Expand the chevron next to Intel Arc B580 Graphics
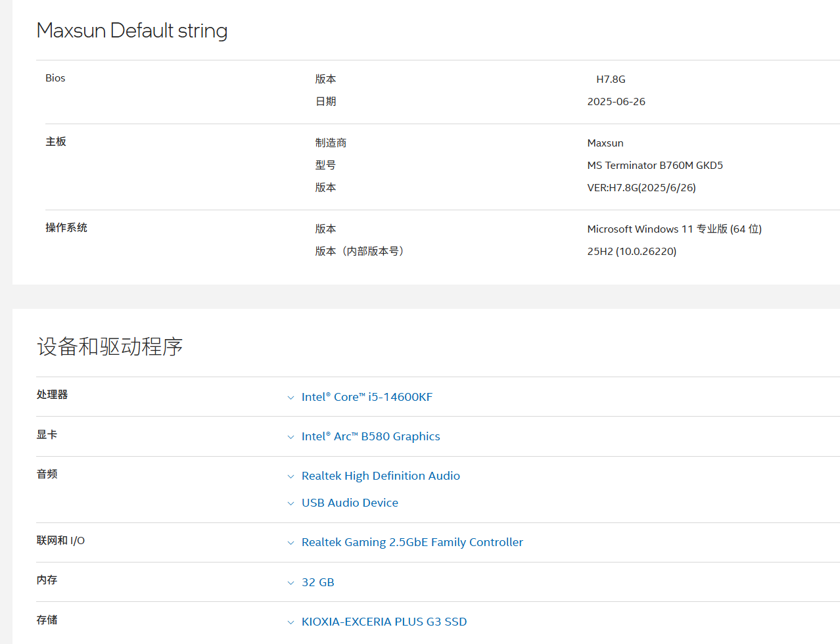 pos(291,437)
